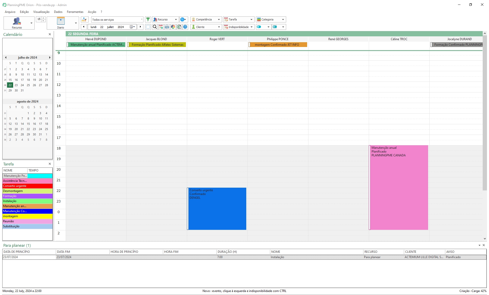
Task: Click the Céline TROC resource header
Action: [x=399, y=39]
